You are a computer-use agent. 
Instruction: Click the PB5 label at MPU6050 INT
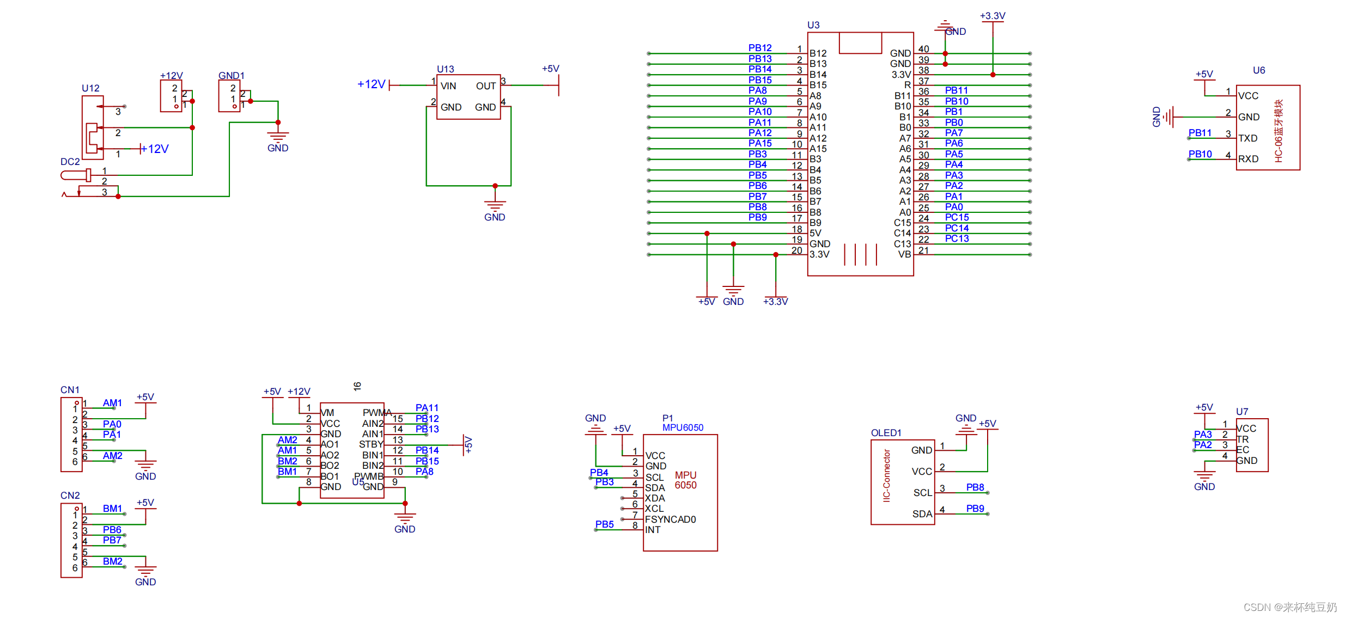click(604, 524)
